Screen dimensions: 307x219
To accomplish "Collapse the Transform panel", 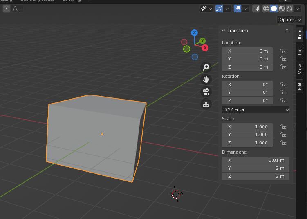I will coord(224,31).
